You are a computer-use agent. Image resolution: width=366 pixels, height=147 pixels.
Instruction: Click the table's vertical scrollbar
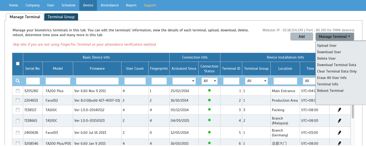353,112
